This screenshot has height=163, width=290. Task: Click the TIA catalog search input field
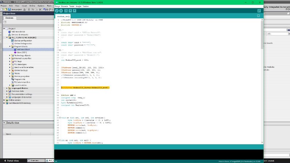(x=275, y=30)
